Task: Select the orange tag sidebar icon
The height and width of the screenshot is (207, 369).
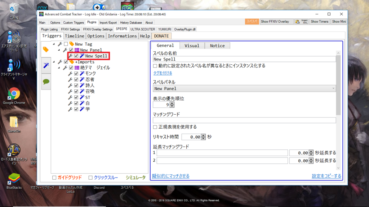Action: coord(46,49)
